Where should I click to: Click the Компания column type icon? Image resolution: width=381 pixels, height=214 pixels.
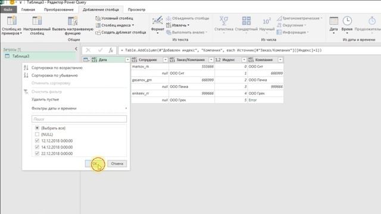(251, 59)
